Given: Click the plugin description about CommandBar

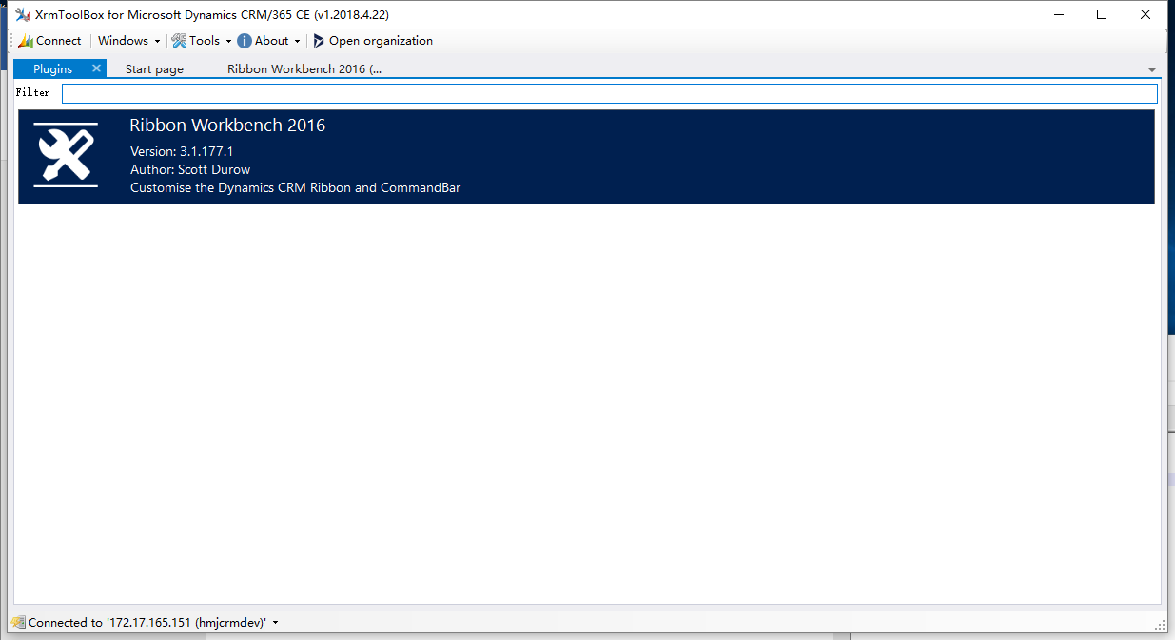Looking at the screenshot, I should tap(295, 187).
